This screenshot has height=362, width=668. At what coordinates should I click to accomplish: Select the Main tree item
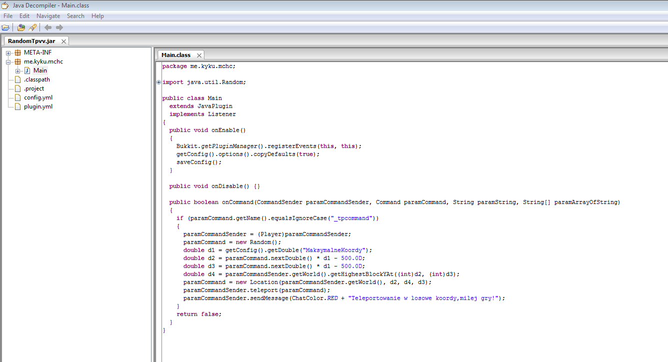tap(40, 70)
